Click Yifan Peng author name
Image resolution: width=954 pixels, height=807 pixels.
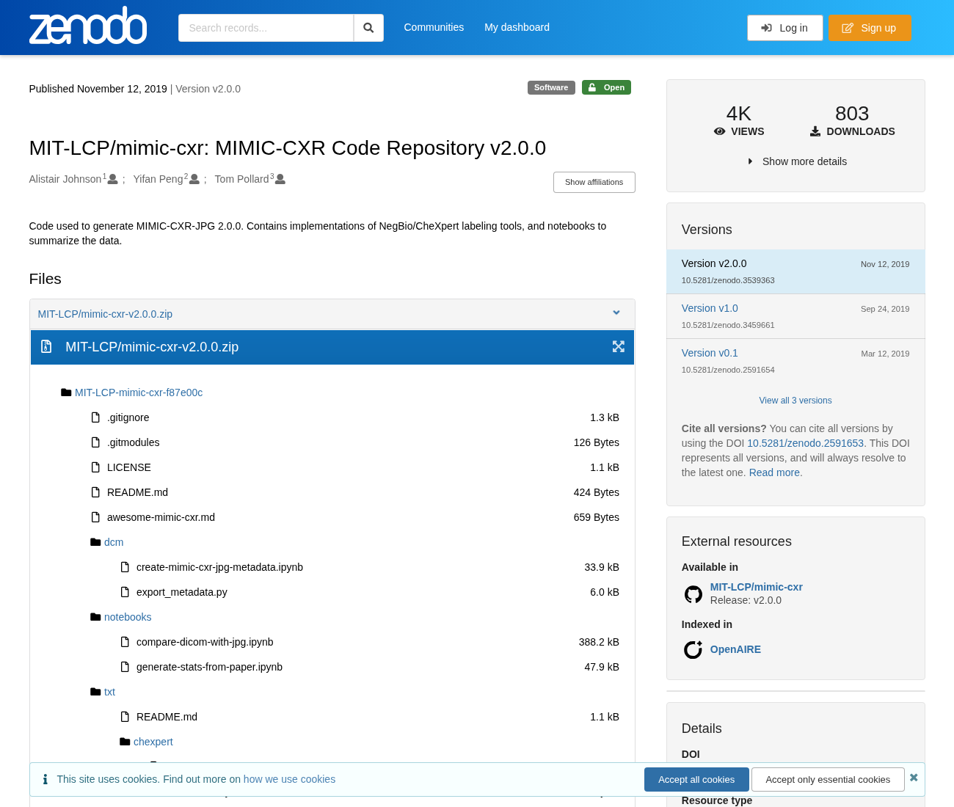158,179
